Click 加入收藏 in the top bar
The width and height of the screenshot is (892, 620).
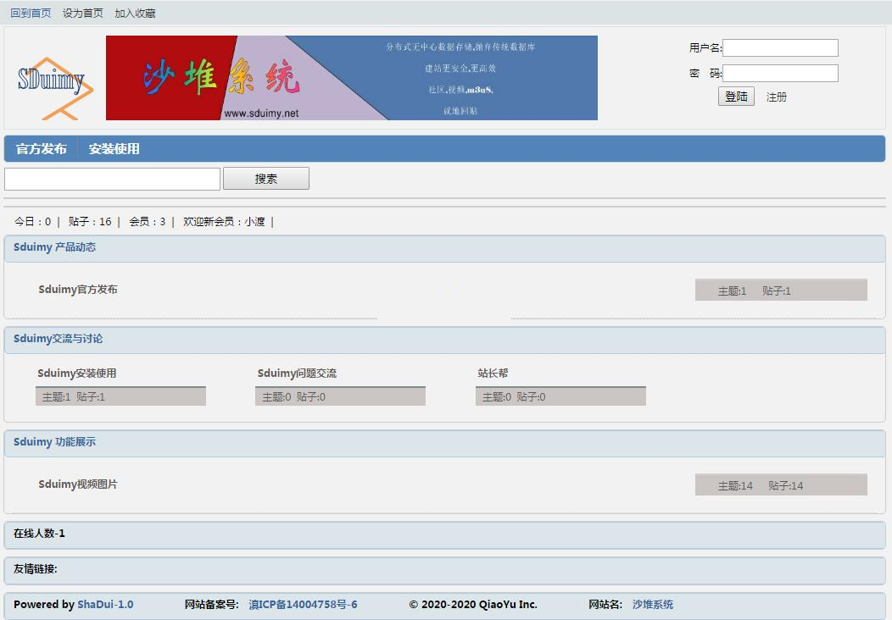click(135, 13)
